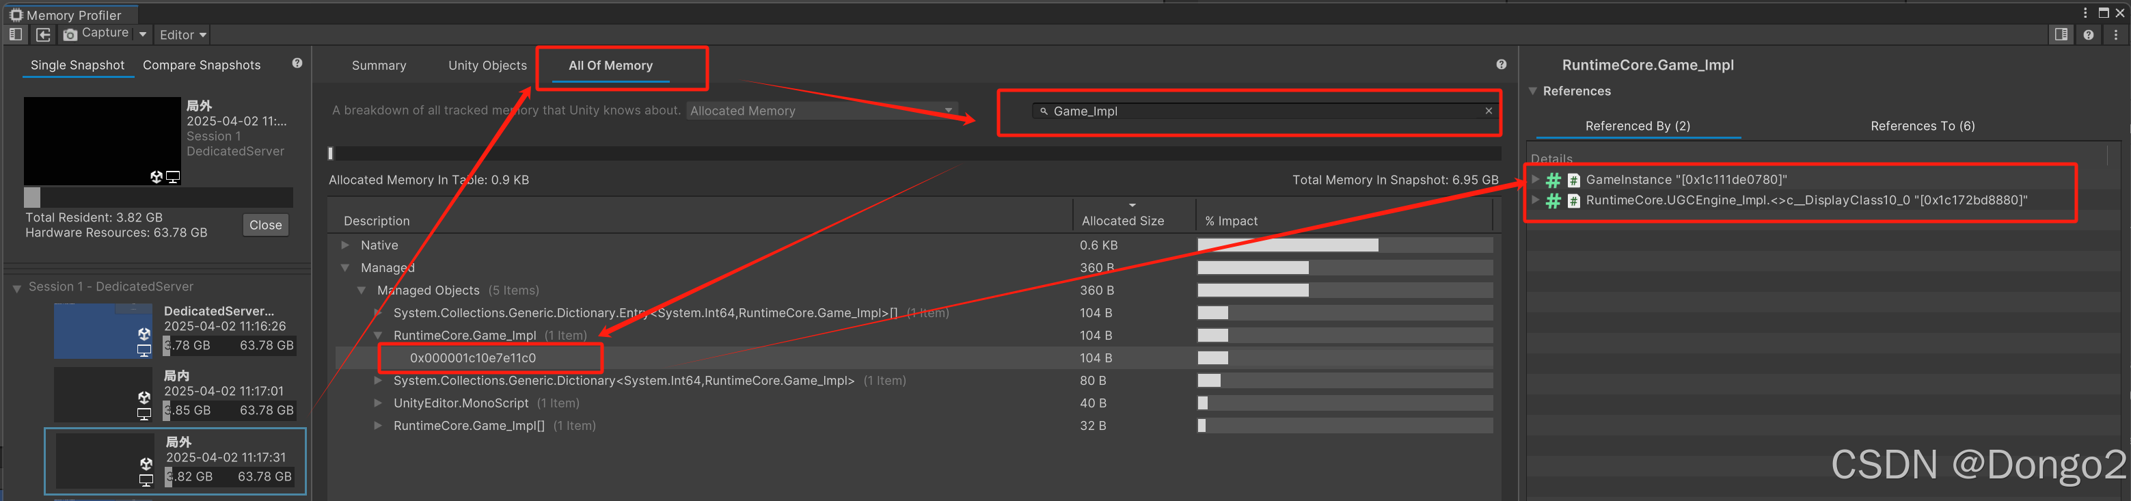
Task: Clear the Game_Impl search text
Action: (x=1489, y=111)
